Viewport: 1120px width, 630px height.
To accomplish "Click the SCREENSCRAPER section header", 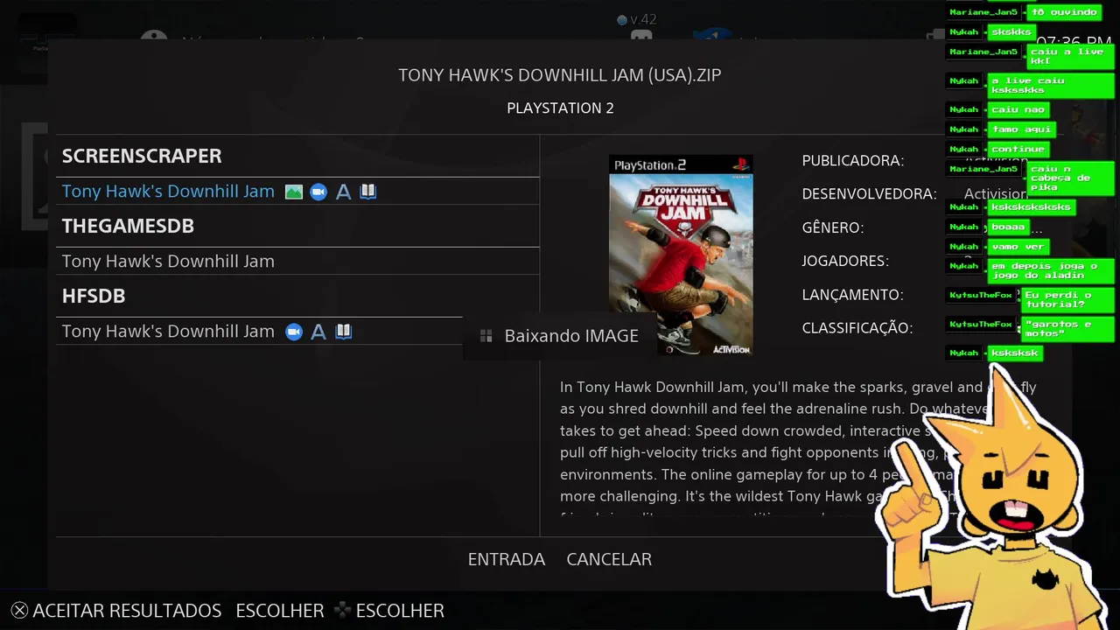I will pyautogui.click(x=142, y=156).
